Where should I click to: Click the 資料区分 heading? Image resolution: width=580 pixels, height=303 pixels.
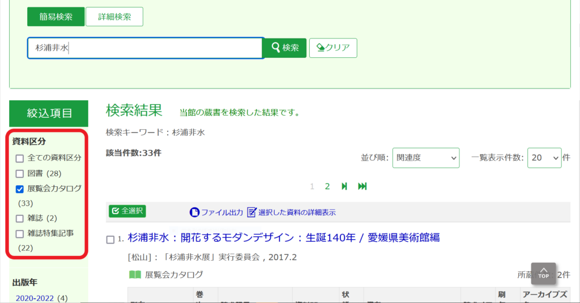click(x=29, y=142)
